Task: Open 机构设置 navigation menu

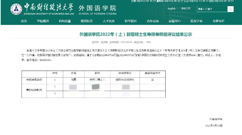Action: click(x=65, y=21)
